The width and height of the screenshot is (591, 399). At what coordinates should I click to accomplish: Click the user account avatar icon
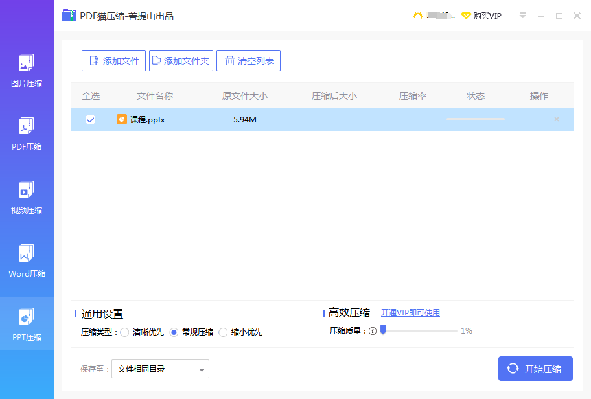coord(417,16)
